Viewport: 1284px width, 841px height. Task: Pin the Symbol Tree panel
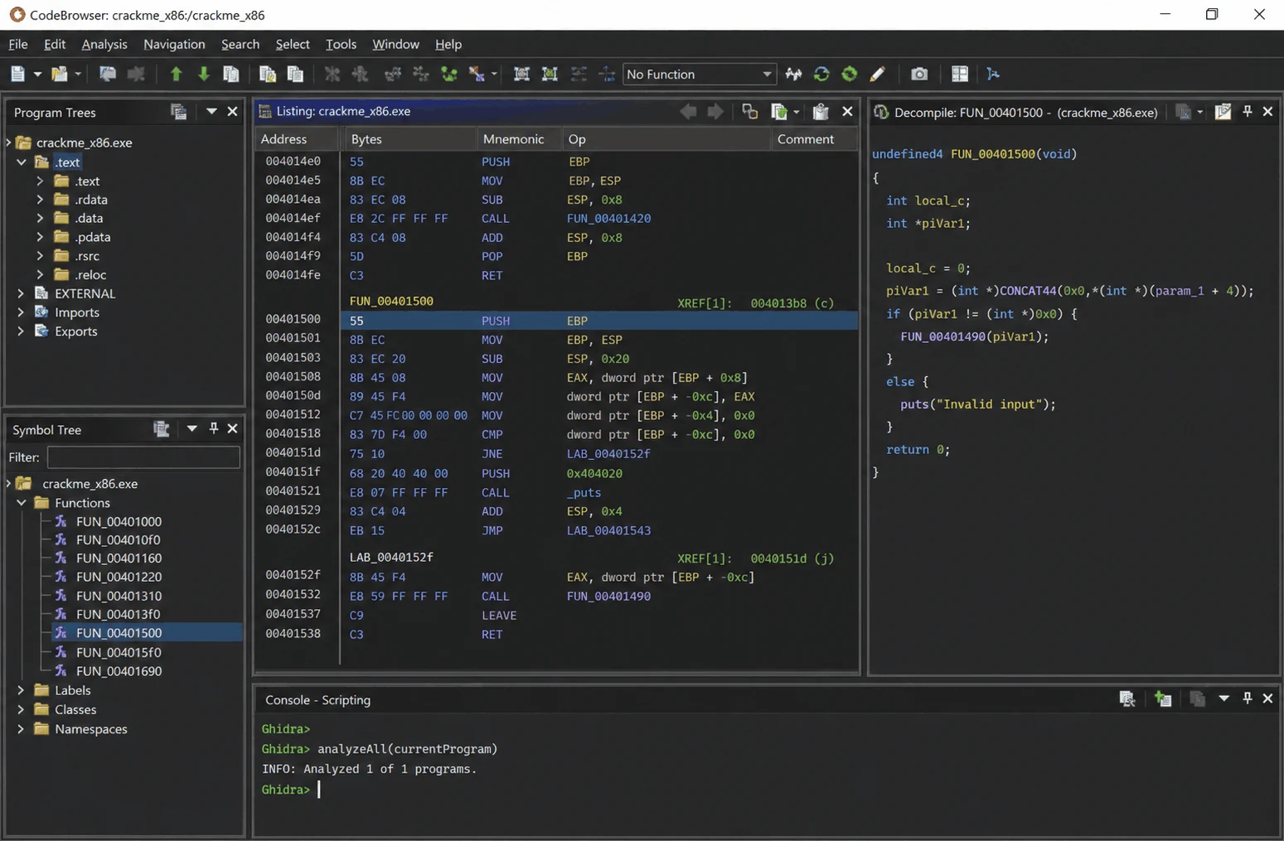click(x=214, y=428)
